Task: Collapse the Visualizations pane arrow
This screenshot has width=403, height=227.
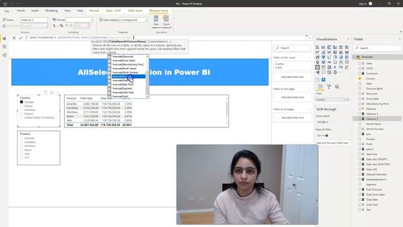Action: pyautogui.click(x=348, y=39)
